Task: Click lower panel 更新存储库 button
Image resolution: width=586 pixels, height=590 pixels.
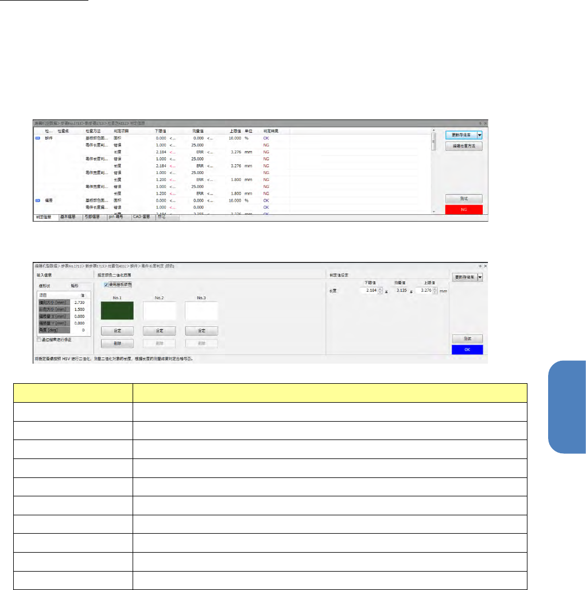Action: tap(464, 277)
